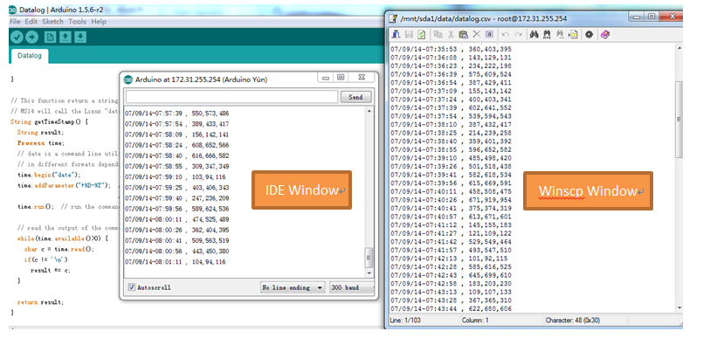
Task: Click the 07/09/14-07:43:44 row in datalog.csv
Action: (x=451, y=308)
